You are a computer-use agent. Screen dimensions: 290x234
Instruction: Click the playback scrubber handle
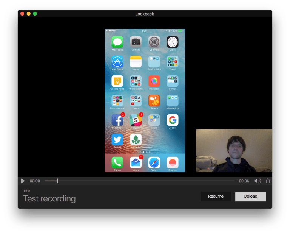point(57,181)
